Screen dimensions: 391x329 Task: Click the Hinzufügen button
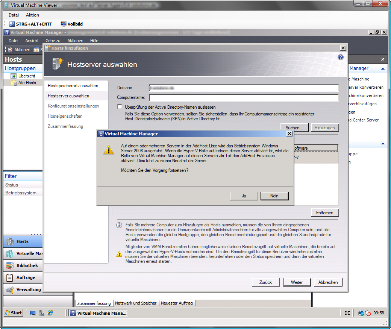(x=325, y=128)
